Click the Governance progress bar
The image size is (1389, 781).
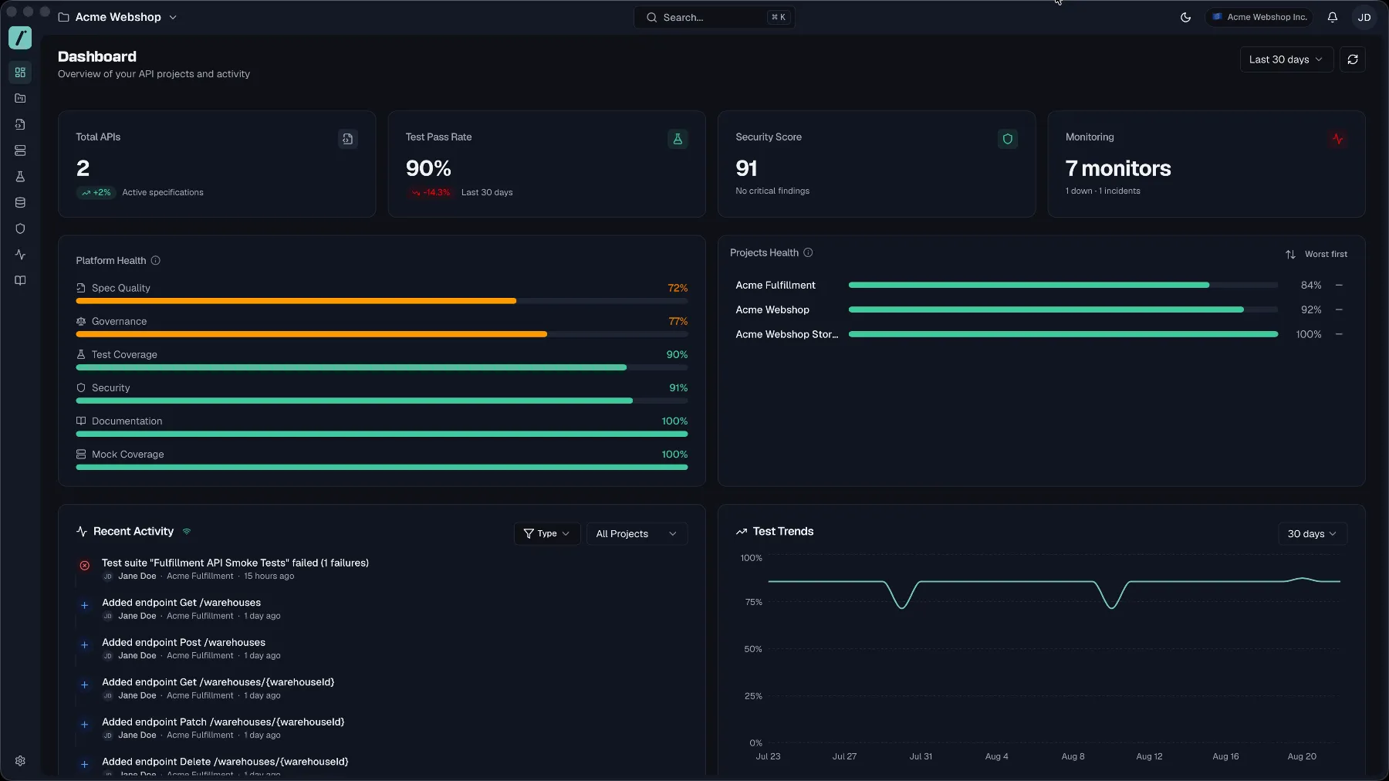pyautogui.click(x=381, y=334)
